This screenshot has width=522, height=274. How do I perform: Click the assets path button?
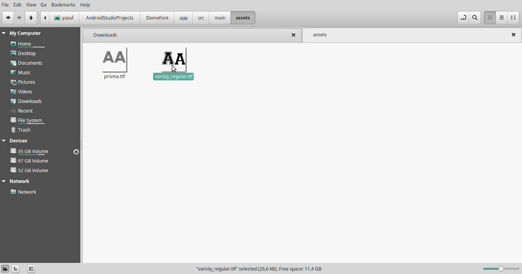[243, 18]
